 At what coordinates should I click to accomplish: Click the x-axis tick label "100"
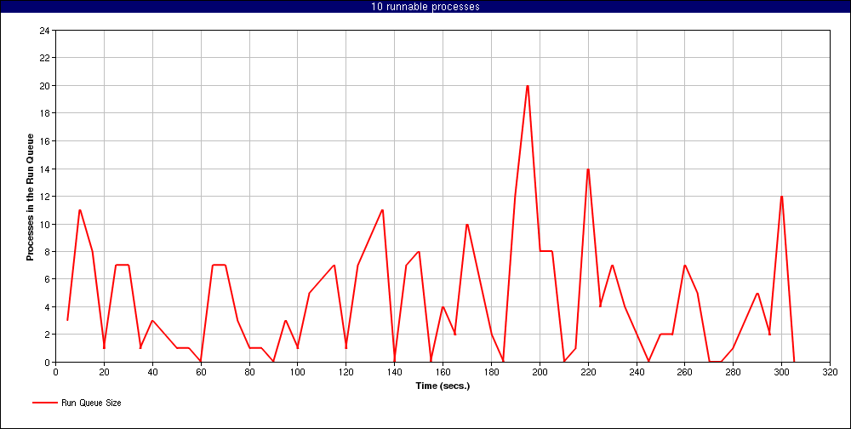(297, 372)
